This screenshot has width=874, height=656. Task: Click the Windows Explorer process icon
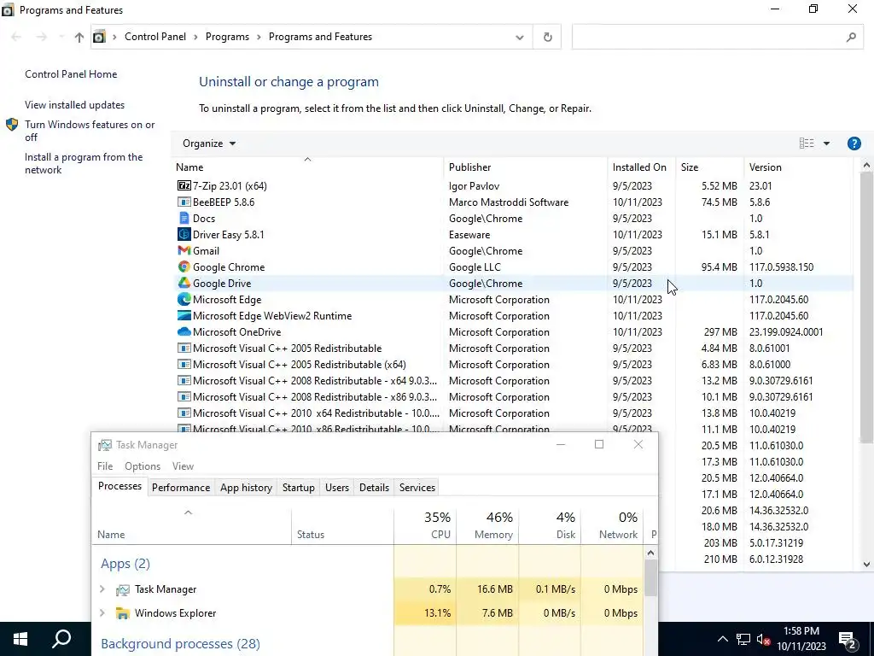pos(123,613)
